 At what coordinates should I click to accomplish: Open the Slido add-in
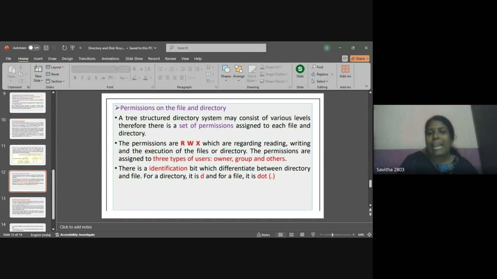(300, 72)
